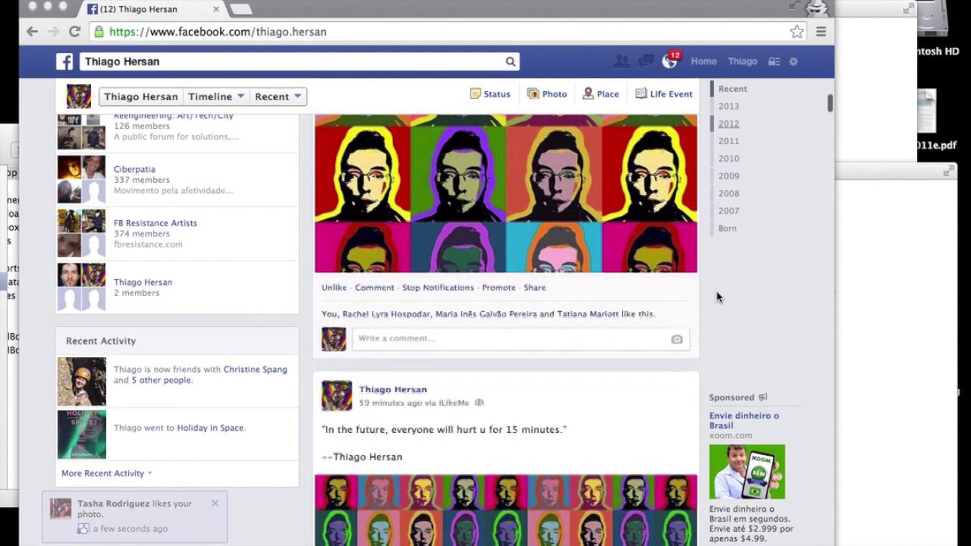This screenshot has width=971, height=546.
Task: Click the Comment link under the photo
Action: coord(374,288)
